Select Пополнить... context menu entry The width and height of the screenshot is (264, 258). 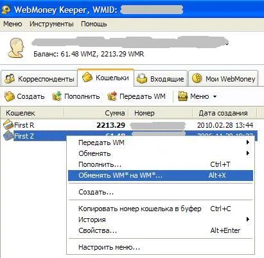(161, 164)
